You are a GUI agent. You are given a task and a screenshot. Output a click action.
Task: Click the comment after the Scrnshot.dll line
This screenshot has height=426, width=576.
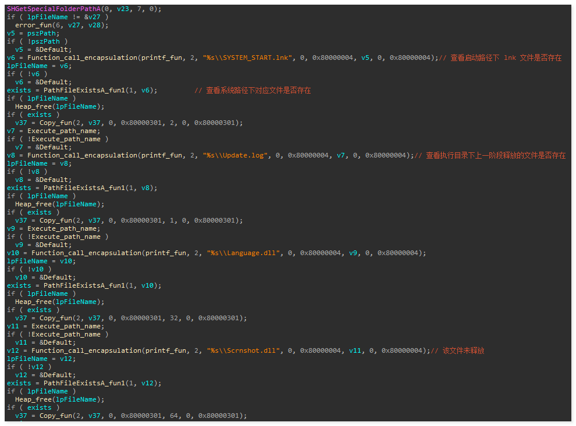463,351
